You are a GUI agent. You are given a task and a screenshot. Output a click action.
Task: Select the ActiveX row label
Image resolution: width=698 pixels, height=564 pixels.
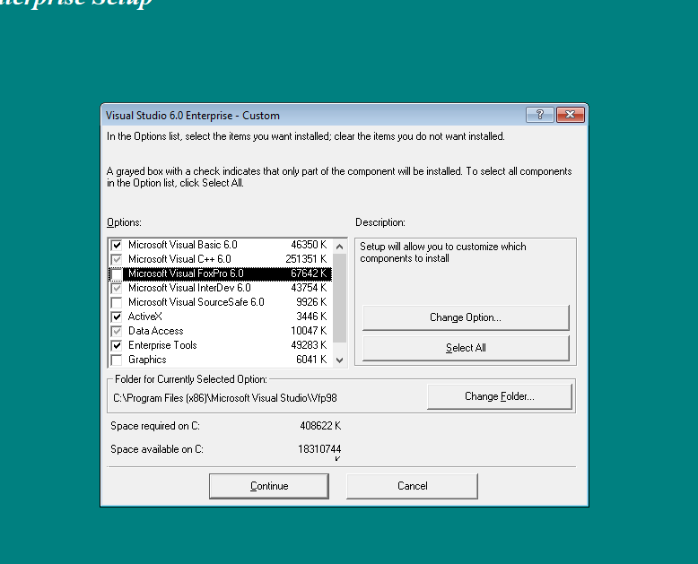click(x=144, y=317)
